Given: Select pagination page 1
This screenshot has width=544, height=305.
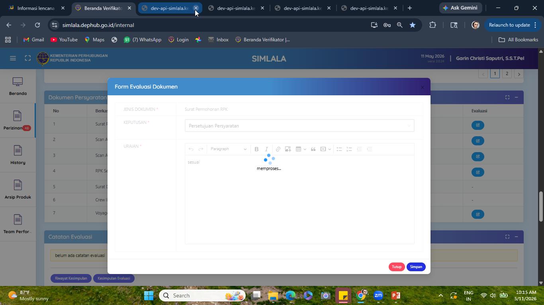Looking at the screenshot, I should (x=495, y=74).
